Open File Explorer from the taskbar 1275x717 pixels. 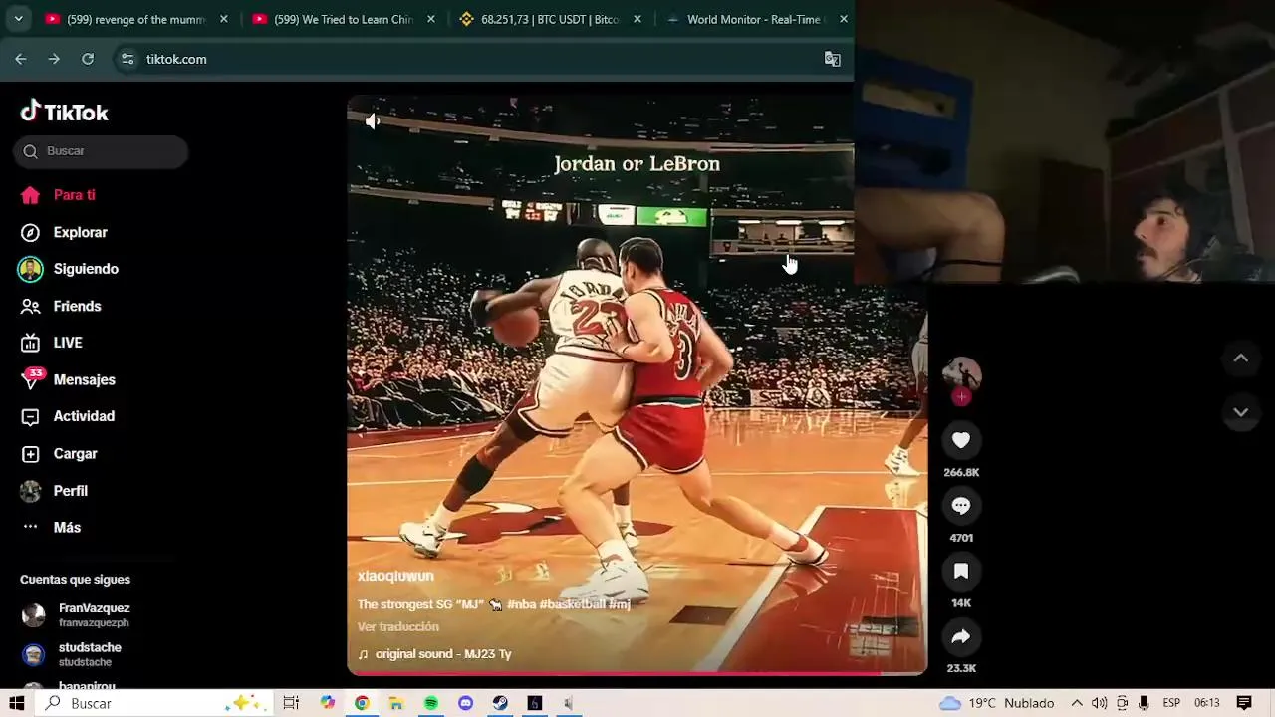tap(396, 703)
